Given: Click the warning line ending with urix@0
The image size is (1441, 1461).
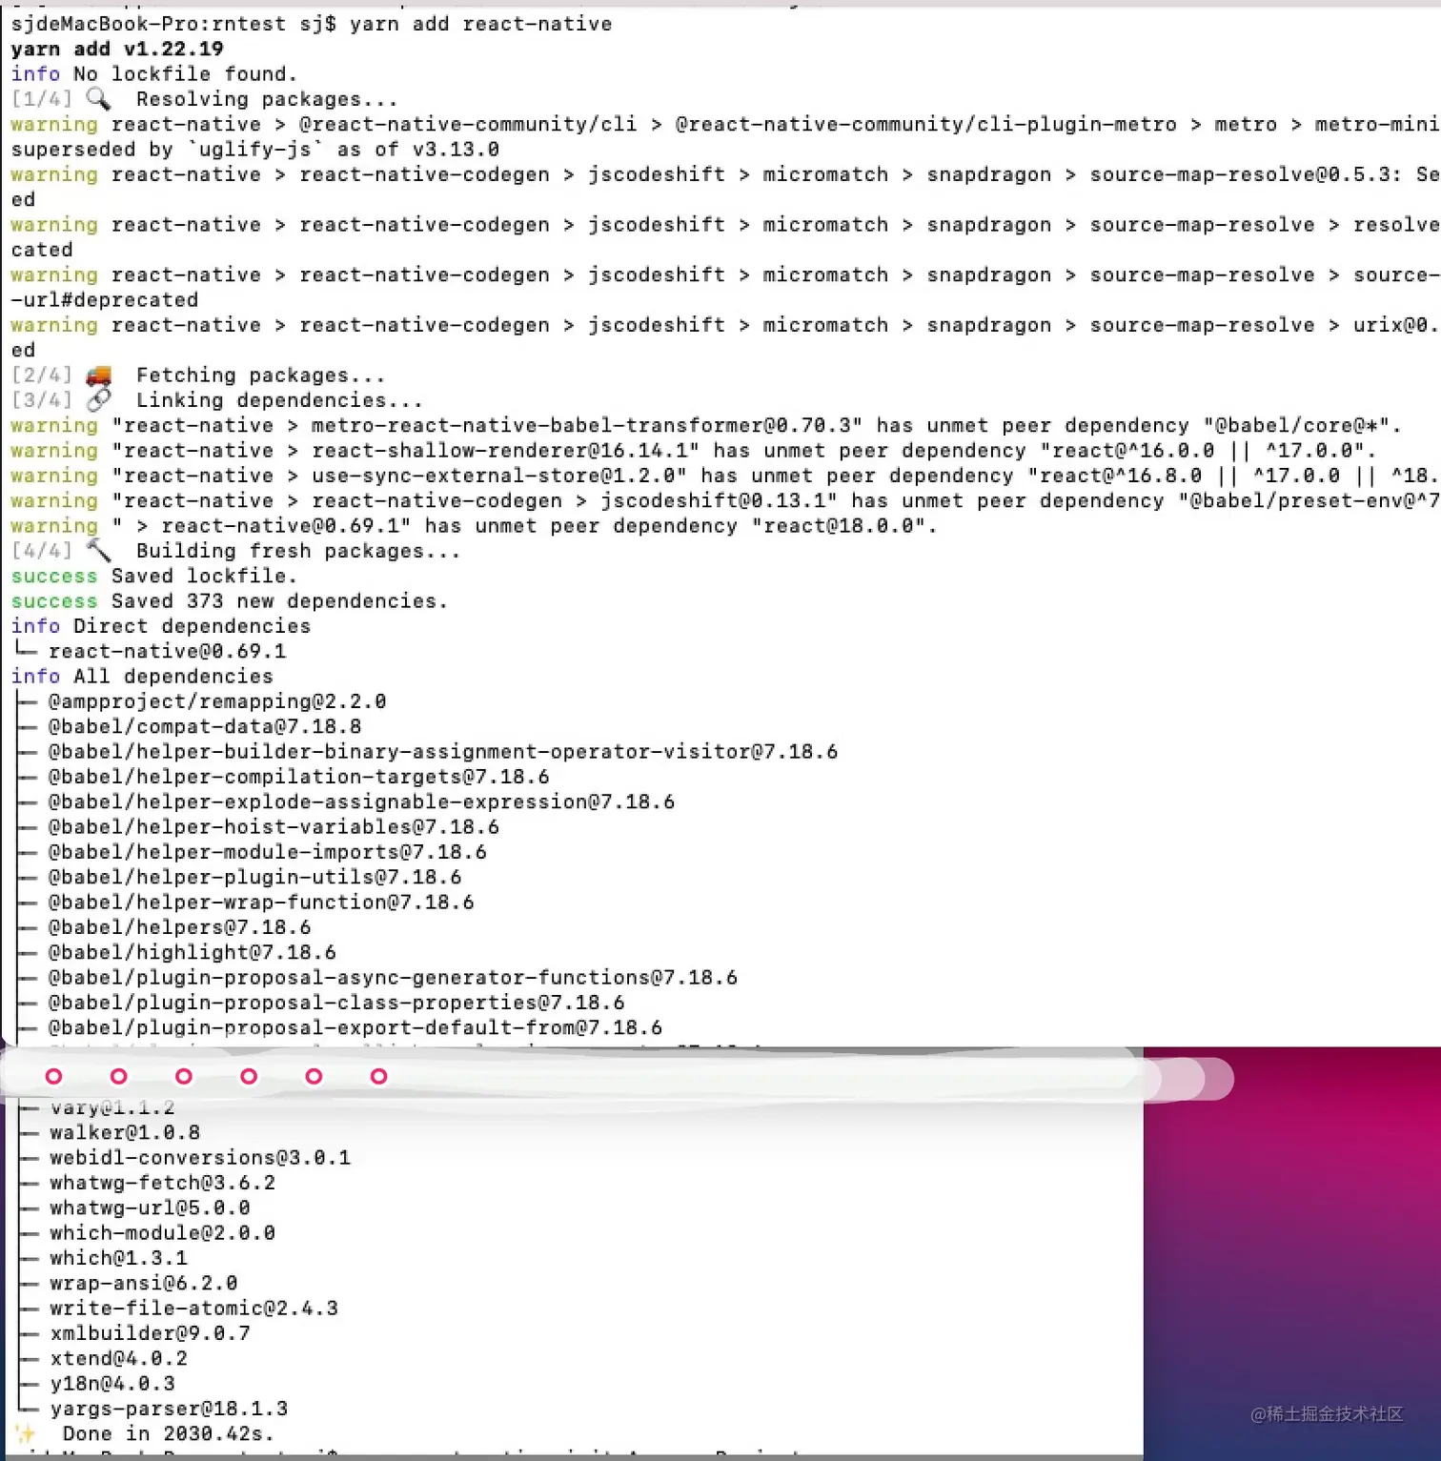Looking at the screenshot, I should 724,325.
